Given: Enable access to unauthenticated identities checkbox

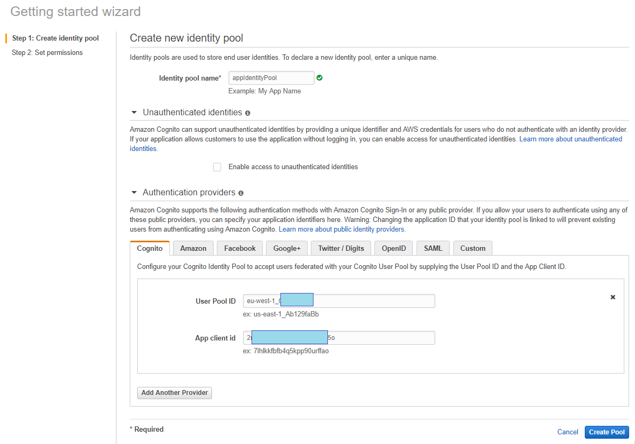Looking at the screenshot, I should pyautogui.click(x=217, y=167).
